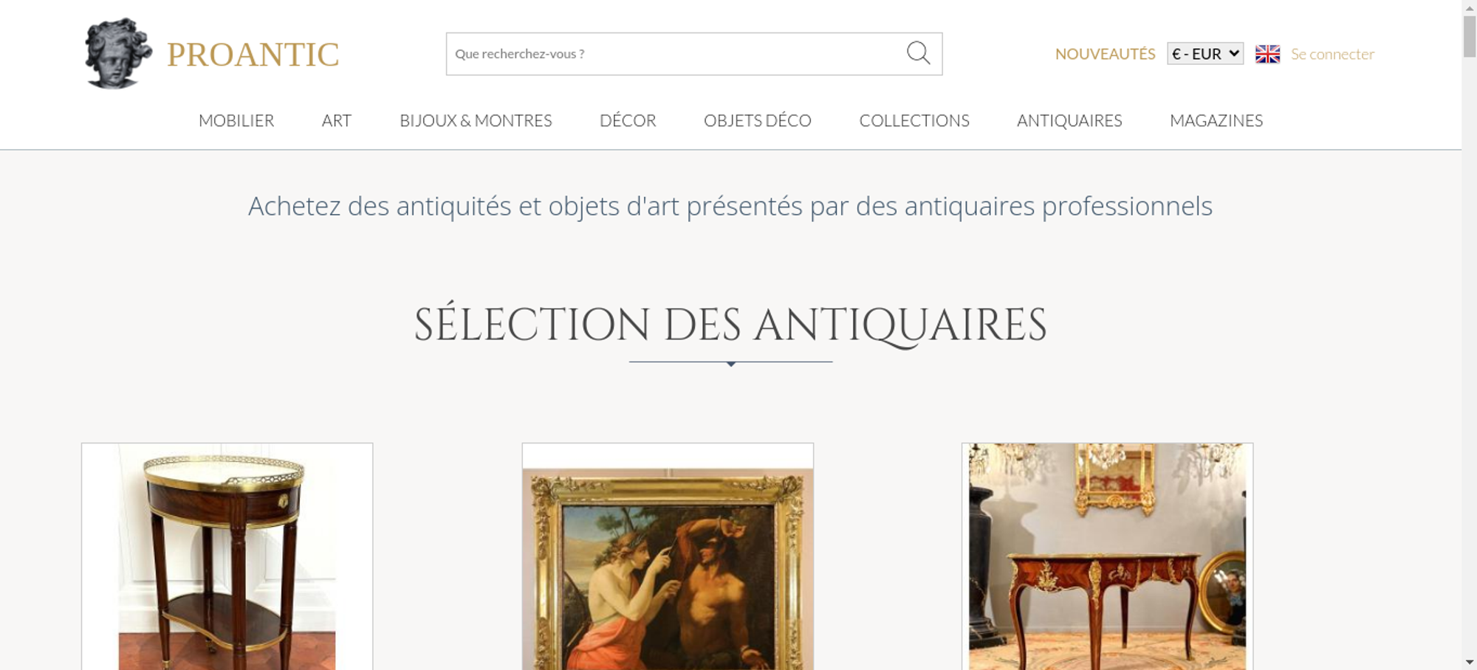Viewport: 1477px width, 670px height.
Task: Open the OBJETS DÉCO menu
Action: coord(758,120)
